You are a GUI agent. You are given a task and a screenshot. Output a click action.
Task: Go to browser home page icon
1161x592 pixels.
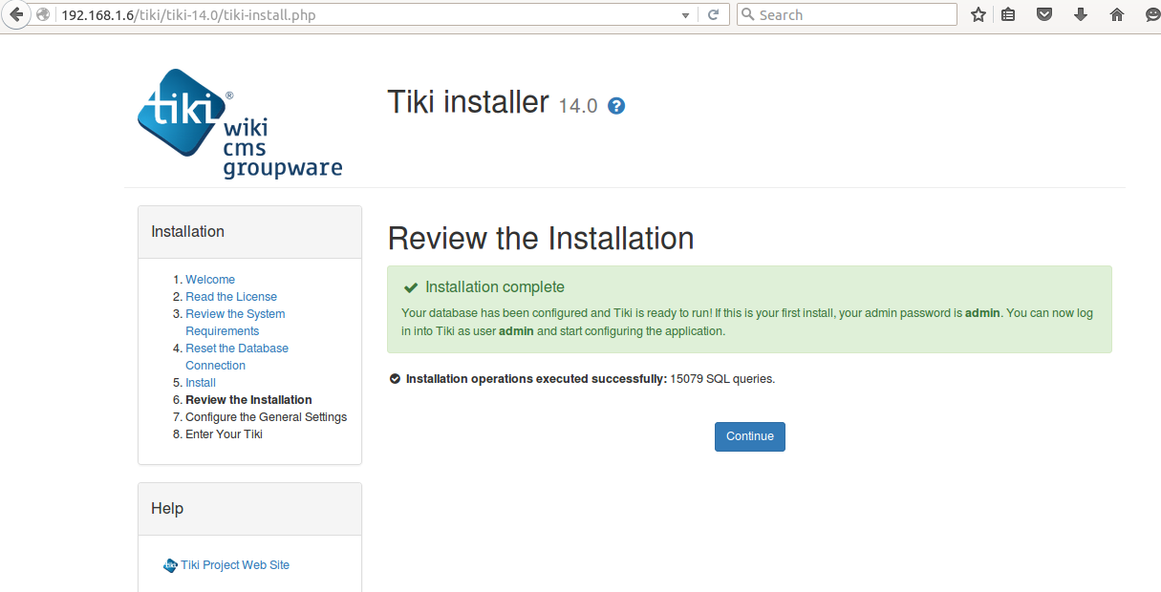1117,15
